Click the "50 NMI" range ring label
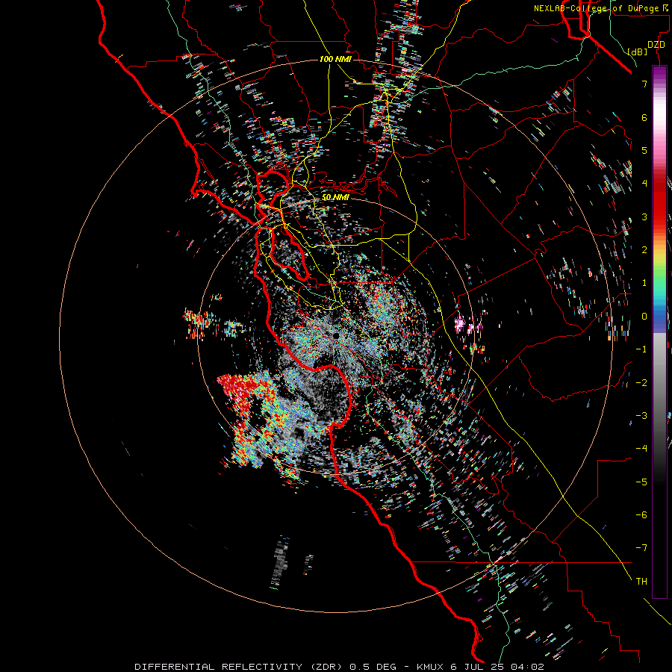Screen dimensions: 672x672 coord(335,198)
